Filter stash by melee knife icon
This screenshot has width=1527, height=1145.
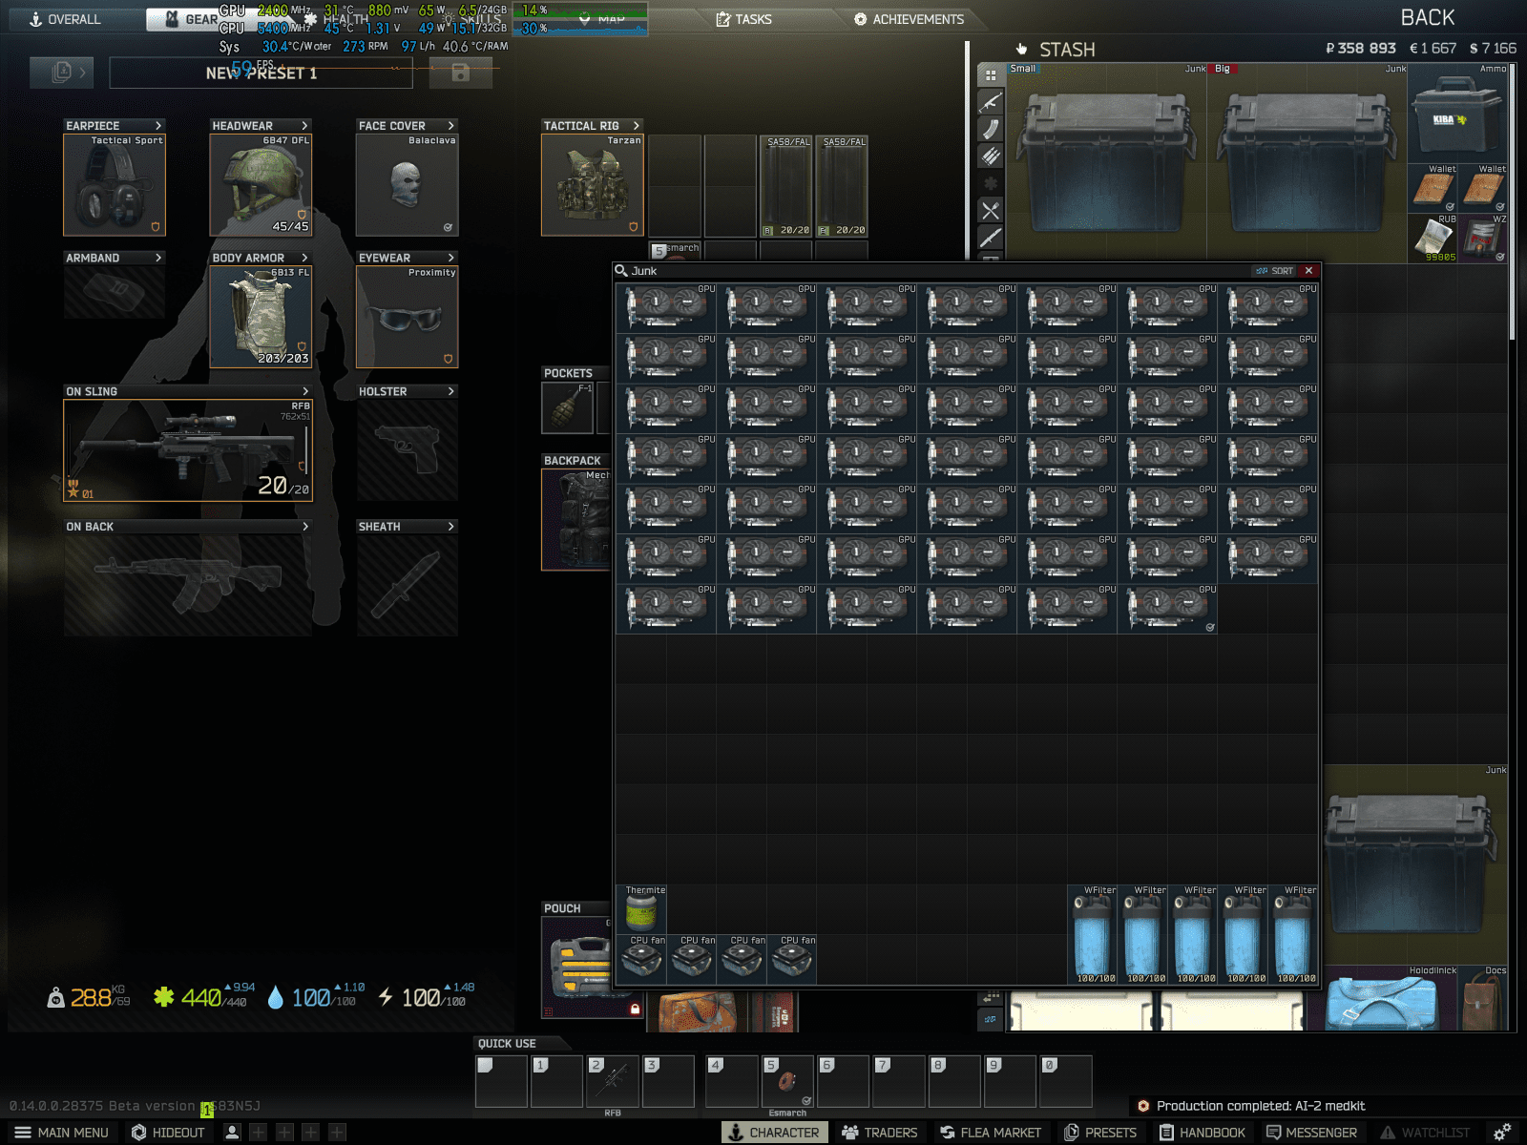(991, 238)
